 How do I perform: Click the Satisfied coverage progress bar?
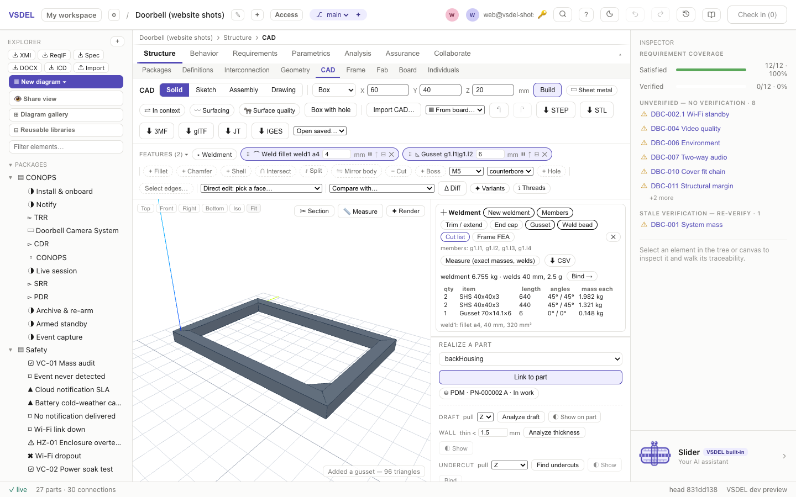tap(711, 70)
